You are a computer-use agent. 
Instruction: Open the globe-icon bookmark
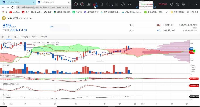click(x=48, y=12)
